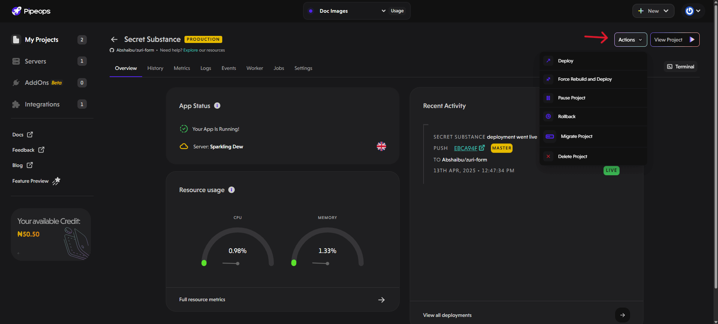Image resolution: width=718 pixels, height=324 pixels.
Task: Choose Rollback action
Action: [x=593, y=117]
